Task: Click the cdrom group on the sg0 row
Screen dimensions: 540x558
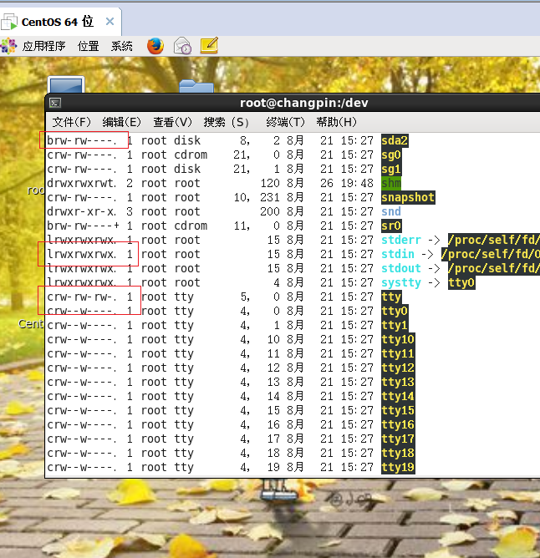Action: (191, 155)
